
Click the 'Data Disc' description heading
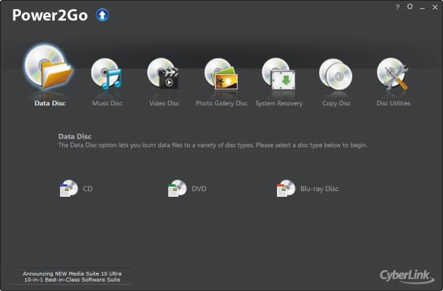click(75, 136)
